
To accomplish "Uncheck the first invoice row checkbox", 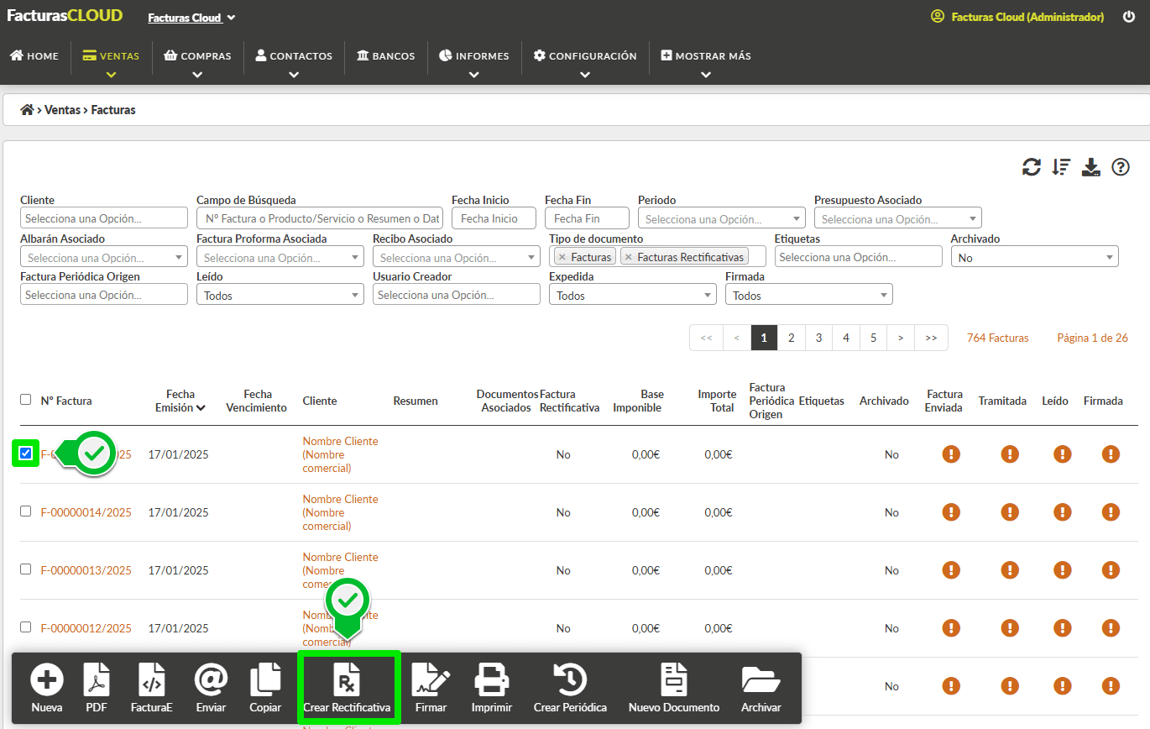I will [x=26, y=454].
